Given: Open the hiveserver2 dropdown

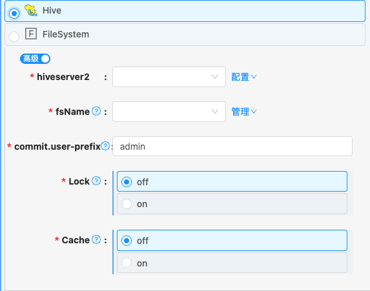Looking at the screenshot, I should point(169,77).
